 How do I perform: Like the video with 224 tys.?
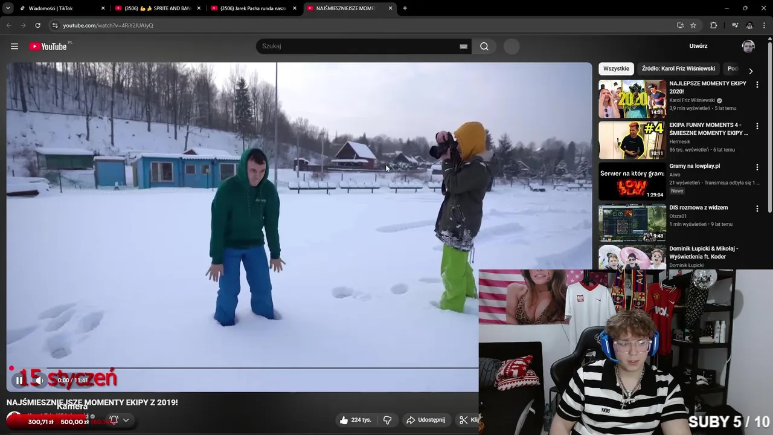click(355, 420)
